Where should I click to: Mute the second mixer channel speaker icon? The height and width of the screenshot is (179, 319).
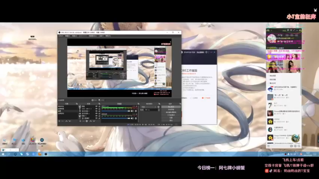[x=132, y=118]
